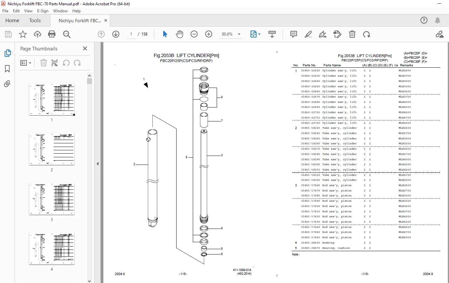This screenshot has height=283, width=449.
Task: Switch to the Tools tab
Action: [35, 20]
